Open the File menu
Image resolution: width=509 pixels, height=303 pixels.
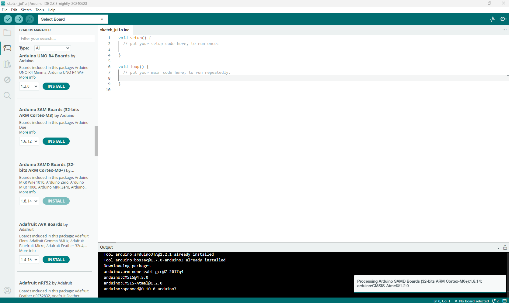pos(5,10)
